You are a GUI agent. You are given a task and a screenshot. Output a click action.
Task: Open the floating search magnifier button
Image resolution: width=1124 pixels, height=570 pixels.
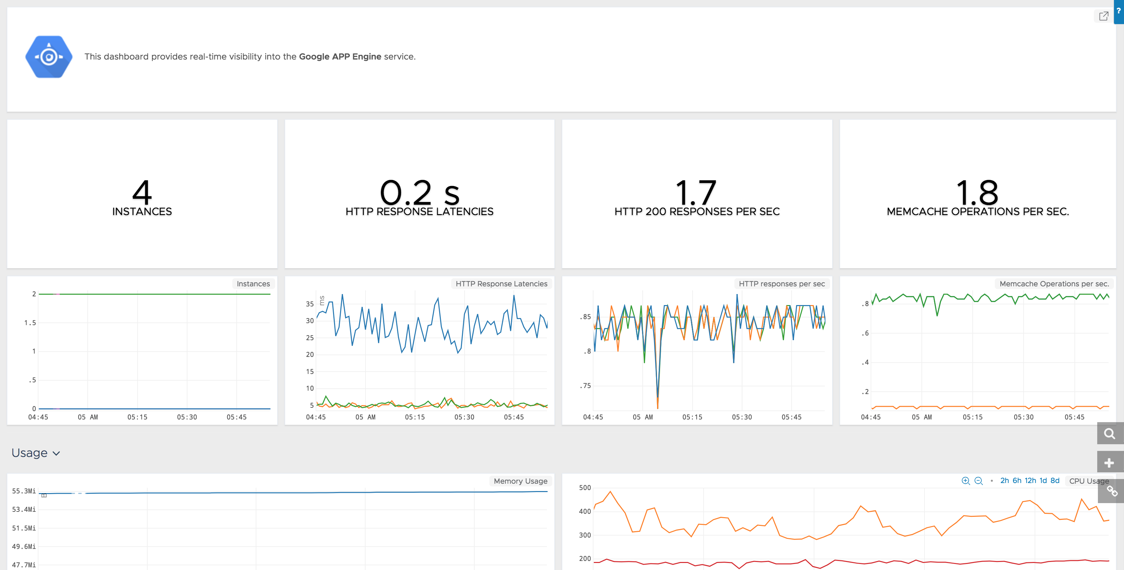[1109, 434]
